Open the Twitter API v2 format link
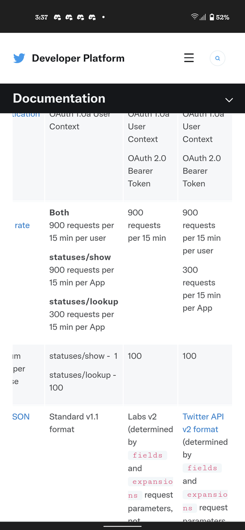This screenshot has height=530, width=245. pos(203,423)
